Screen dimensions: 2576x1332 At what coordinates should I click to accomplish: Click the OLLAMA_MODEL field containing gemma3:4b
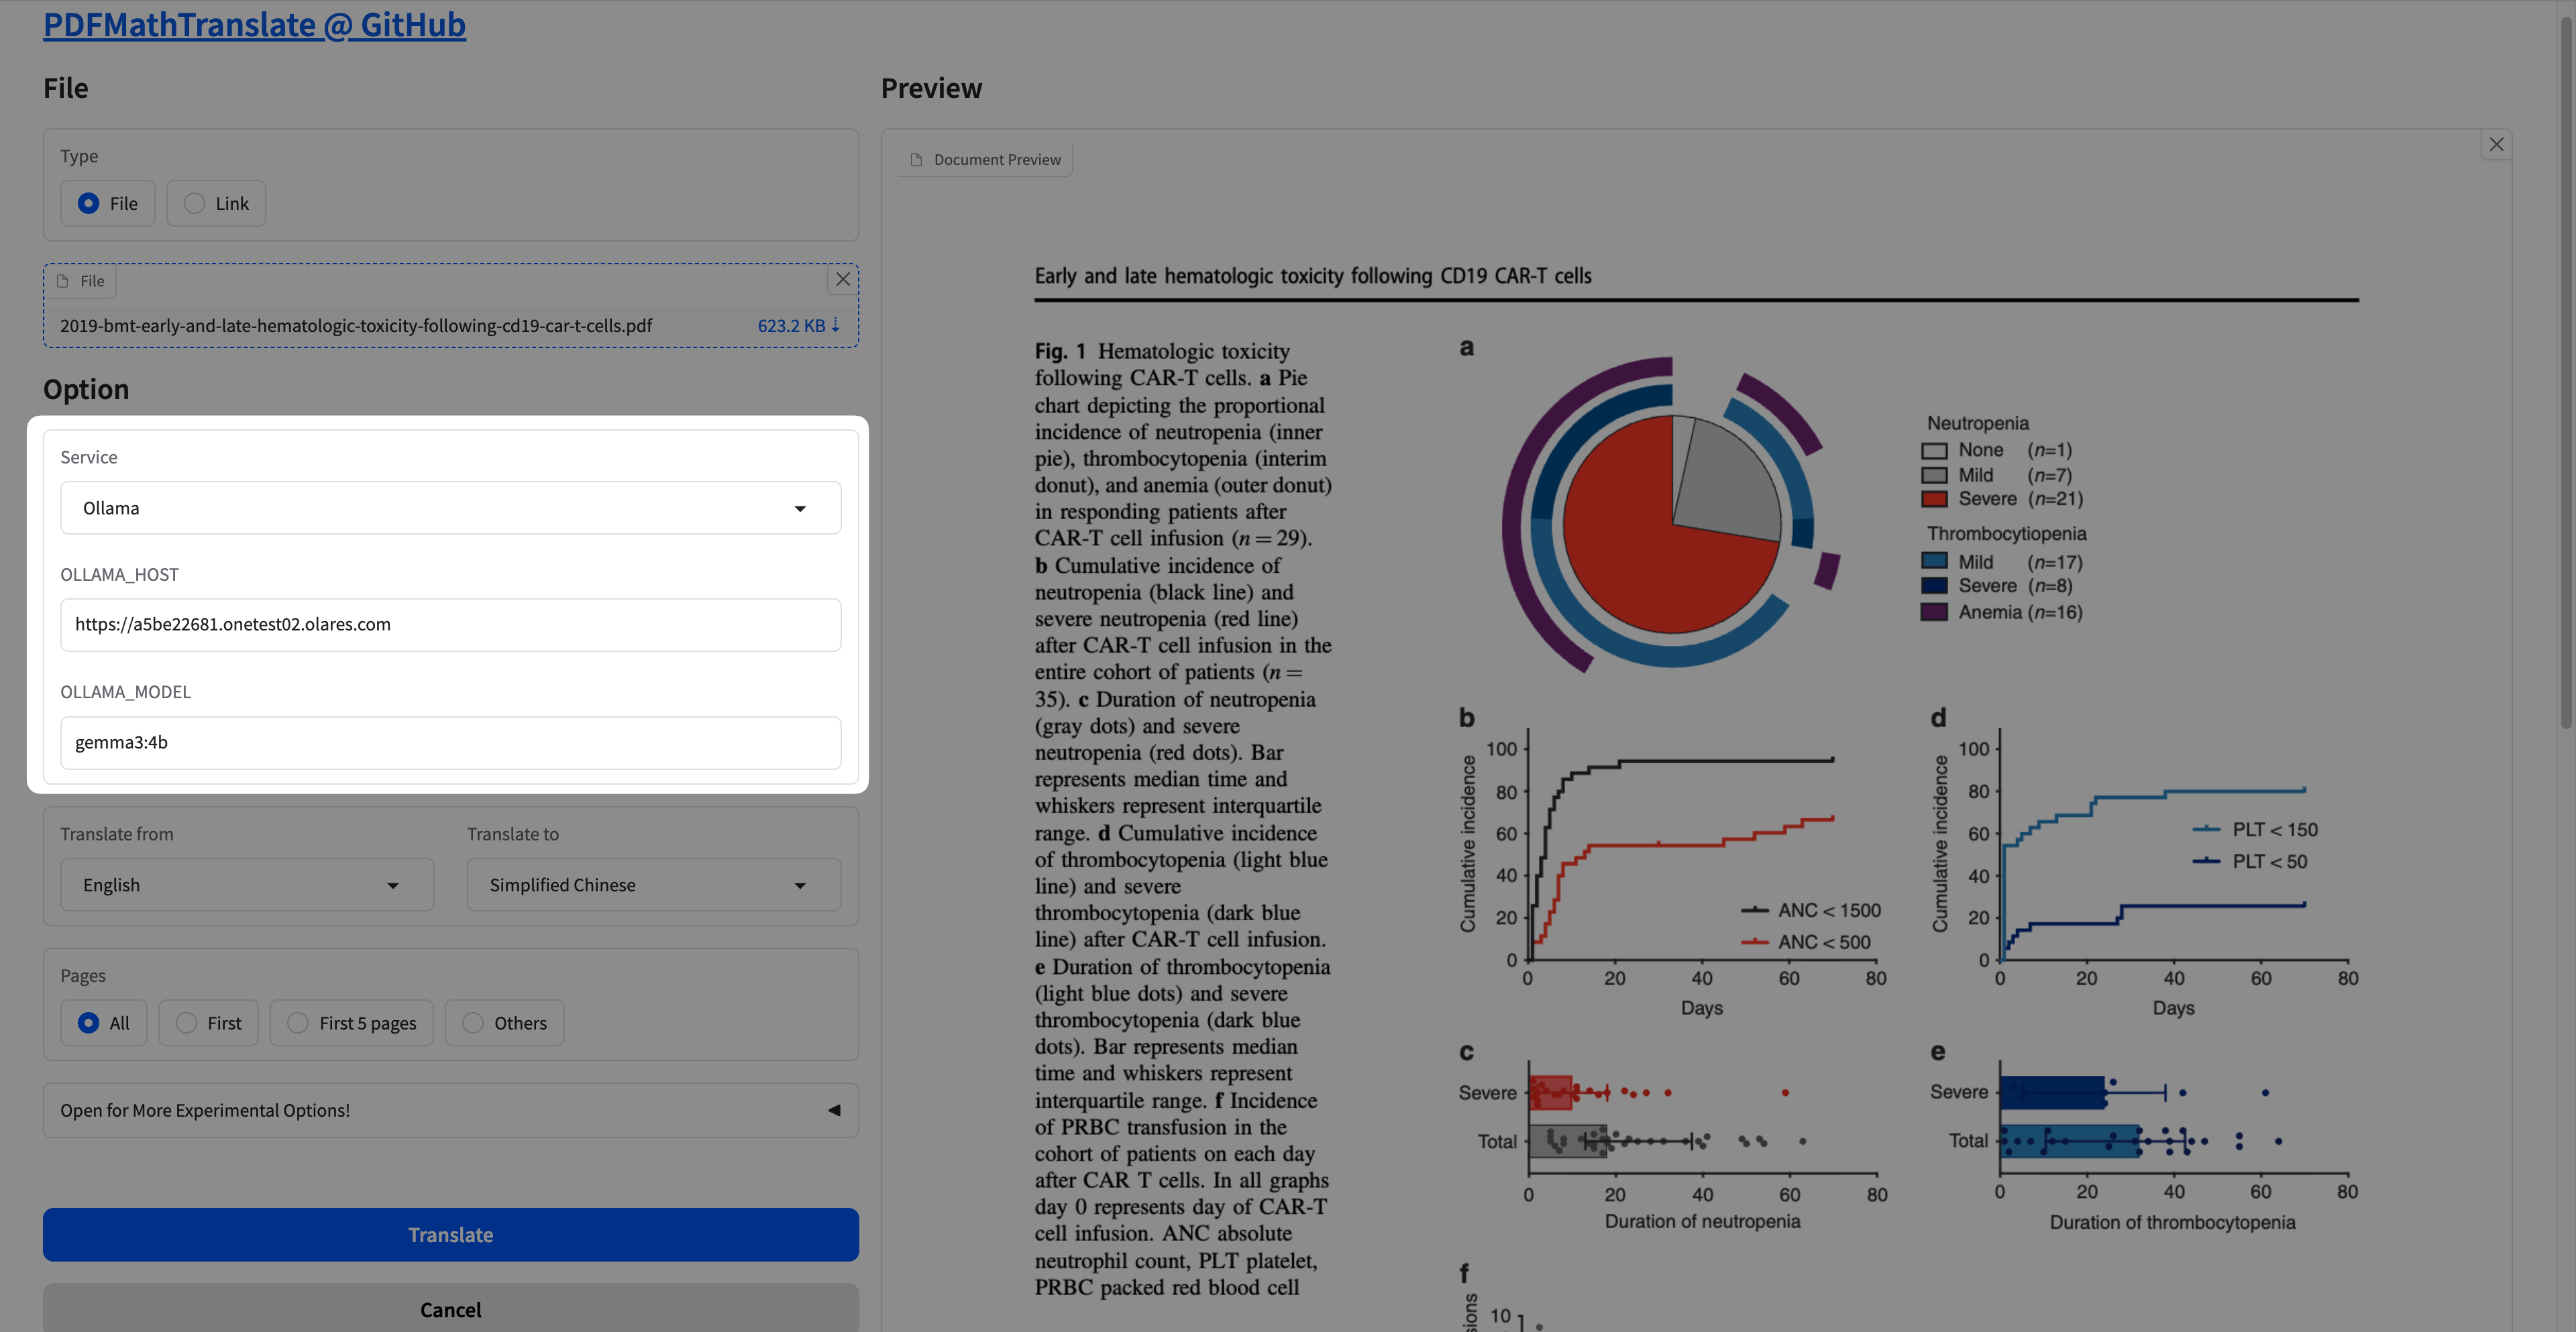click(x=450, y=742)
